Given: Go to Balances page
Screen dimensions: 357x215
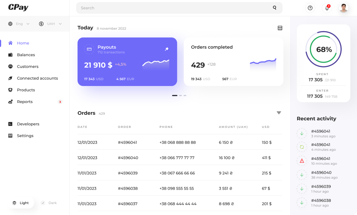Looking at the screenshot, I should tap(26, 55).
